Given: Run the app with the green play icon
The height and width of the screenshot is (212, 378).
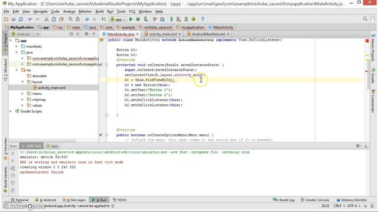Looking at the screenshot, I should pos(131,19).
